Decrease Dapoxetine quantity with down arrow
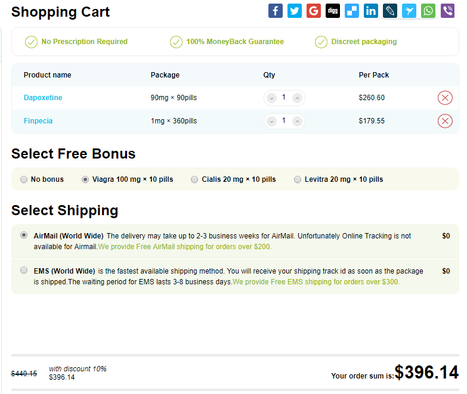467x394 pixels. pyautogui.click(x=271, y=98)
